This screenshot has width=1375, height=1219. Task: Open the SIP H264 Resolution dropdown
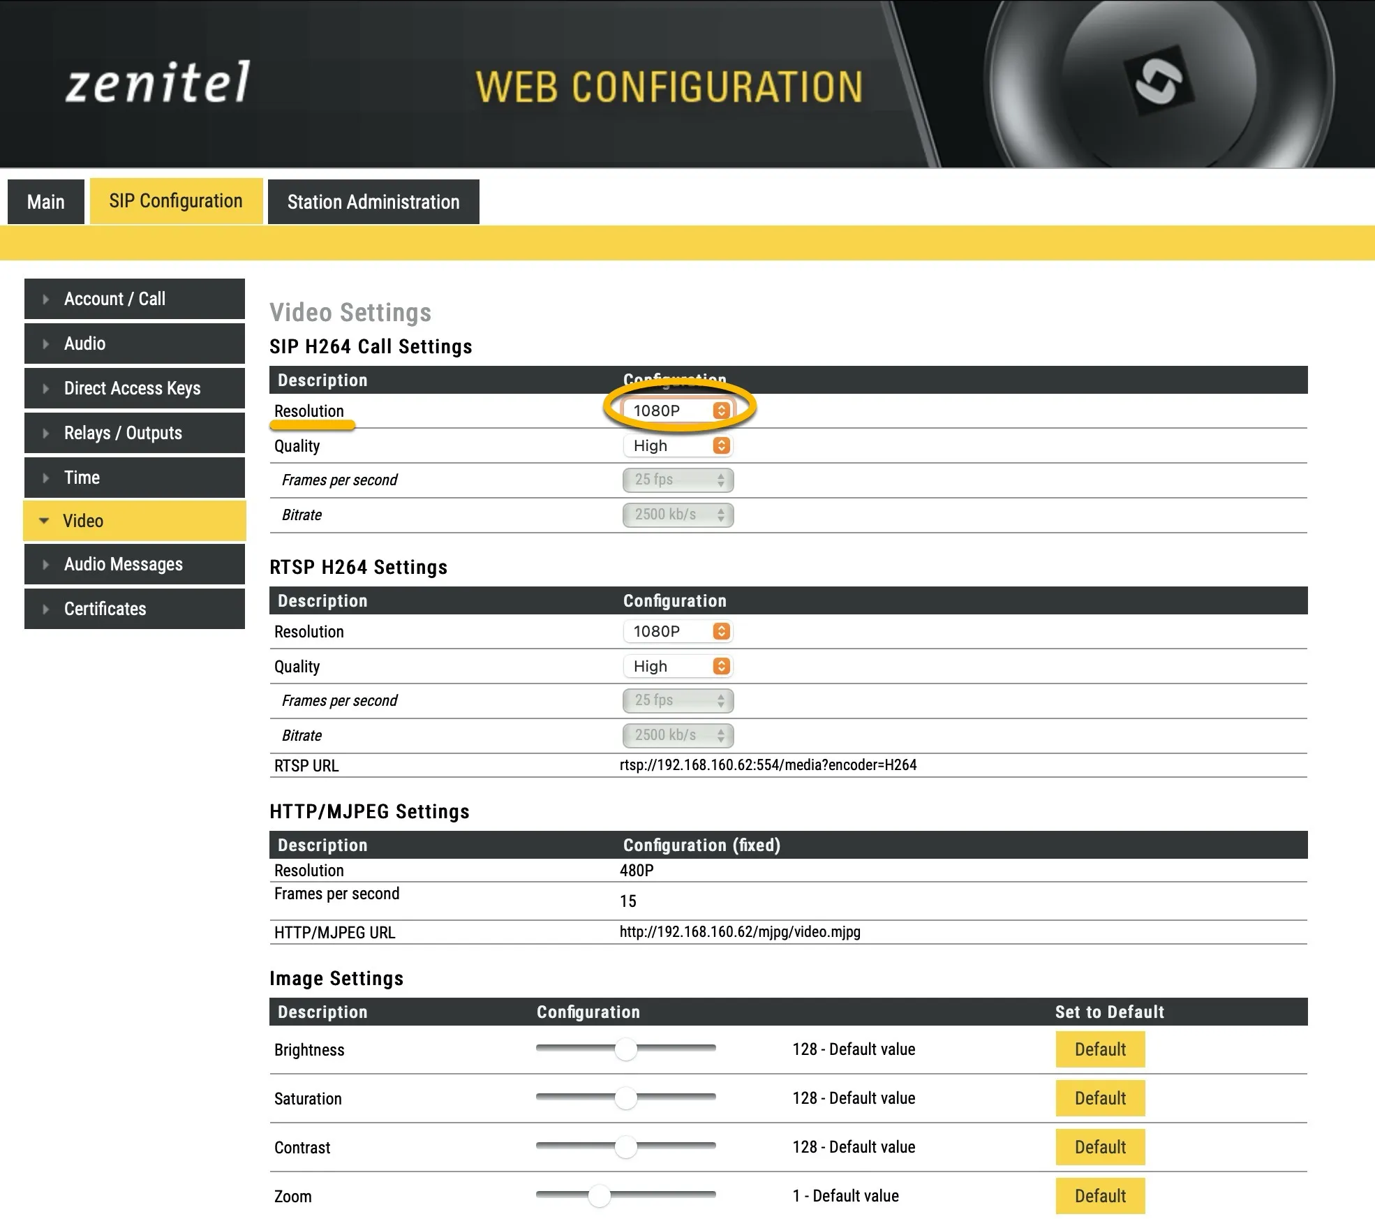[x=678, y=411]
